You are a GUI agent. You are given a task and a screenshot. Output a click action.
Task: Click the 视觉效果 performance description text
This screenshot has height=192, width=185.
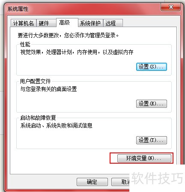[x=77, y=52]
